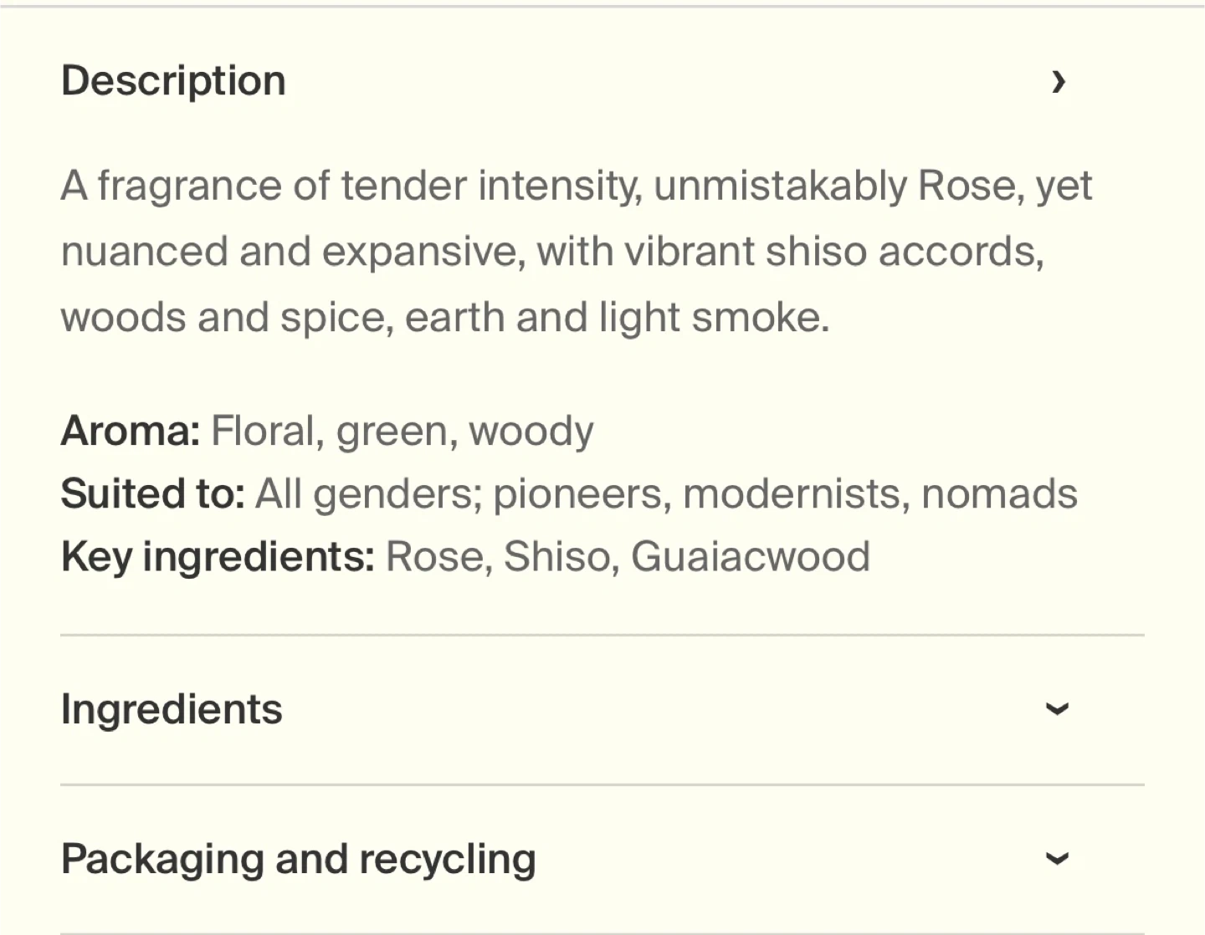This screenshot has height=935, width=1205.
Task: Click the text 'Floral, green, woody'
Action: [x=403, y=431]
